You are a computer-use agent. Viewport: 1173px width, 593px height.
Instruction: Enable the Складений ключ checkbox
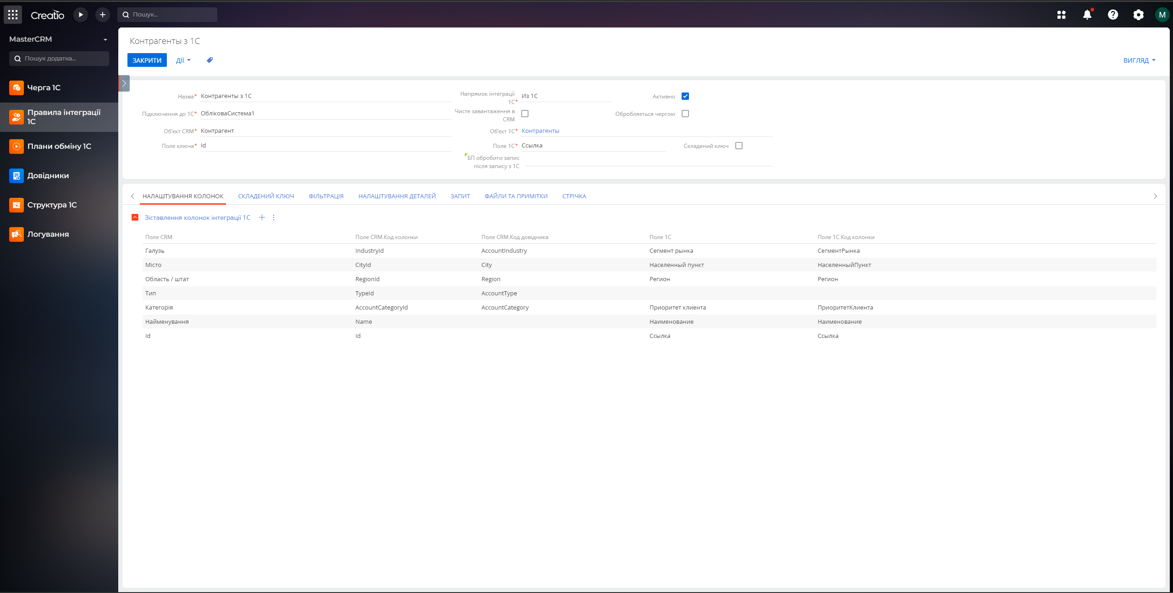click(x=738, y=145)
